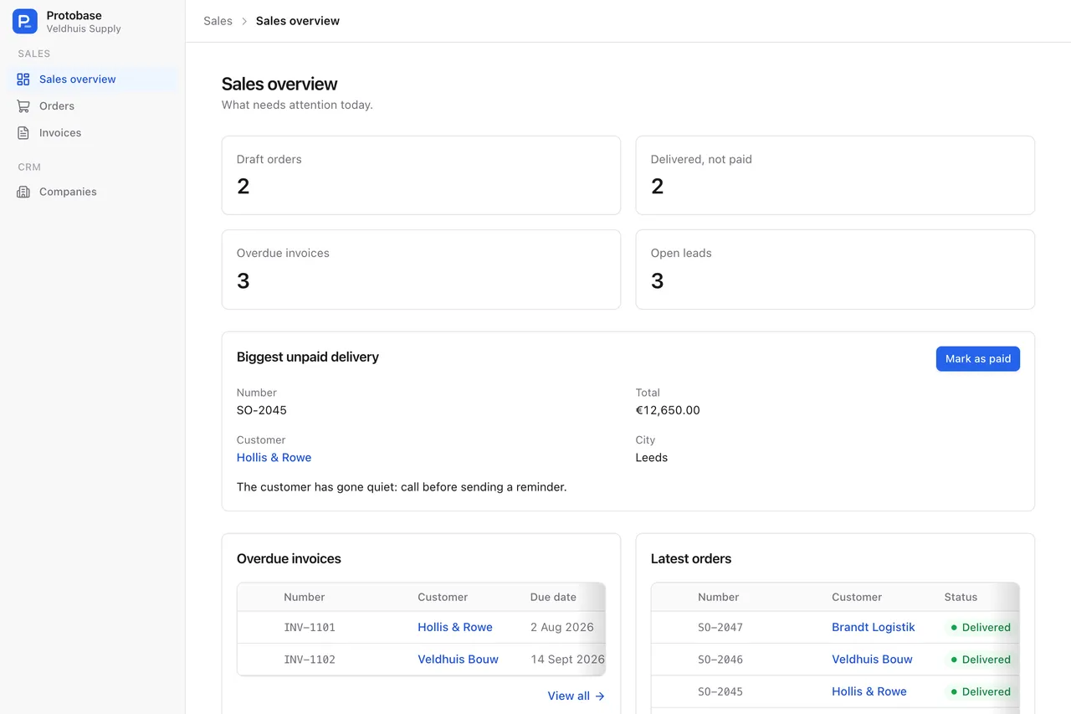Open Sales overview in the sidebar
The width and height of the screenshot is (1071, 714).
92,80
